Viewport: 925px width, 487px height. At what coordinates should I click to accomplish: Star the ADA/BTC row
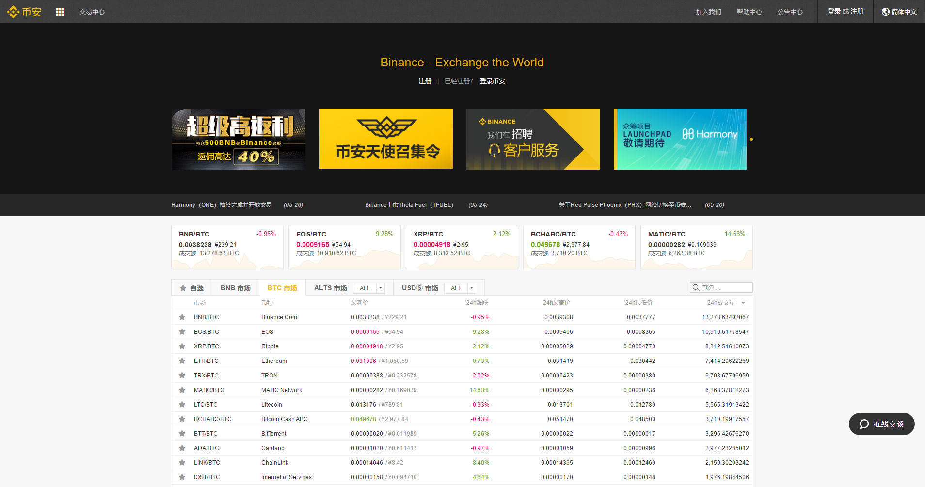point(182,448)
